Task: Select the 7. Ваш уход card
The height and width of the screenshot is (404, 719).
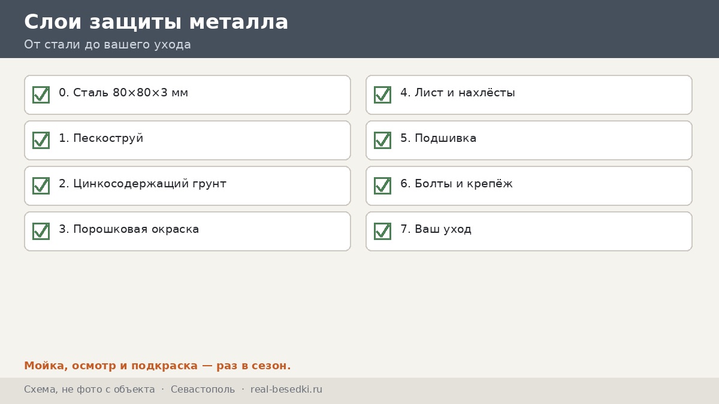Action: coord(529,231)
